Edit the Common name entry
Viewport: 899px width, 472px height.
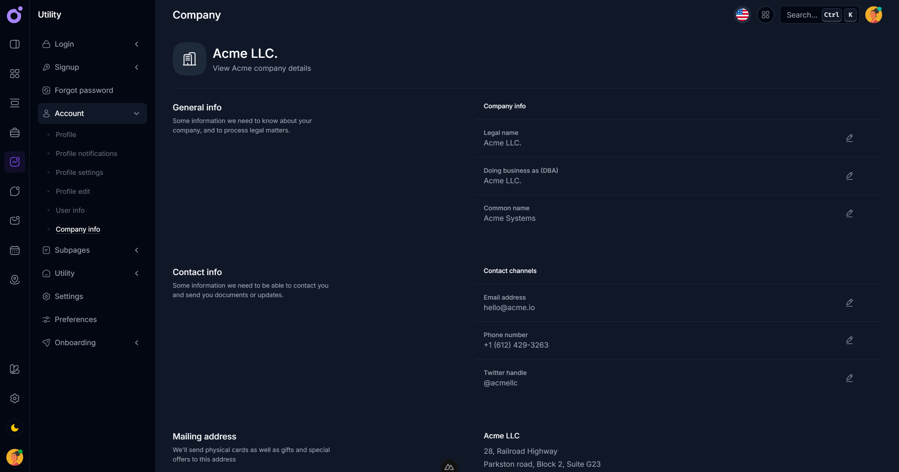[849, 213]
